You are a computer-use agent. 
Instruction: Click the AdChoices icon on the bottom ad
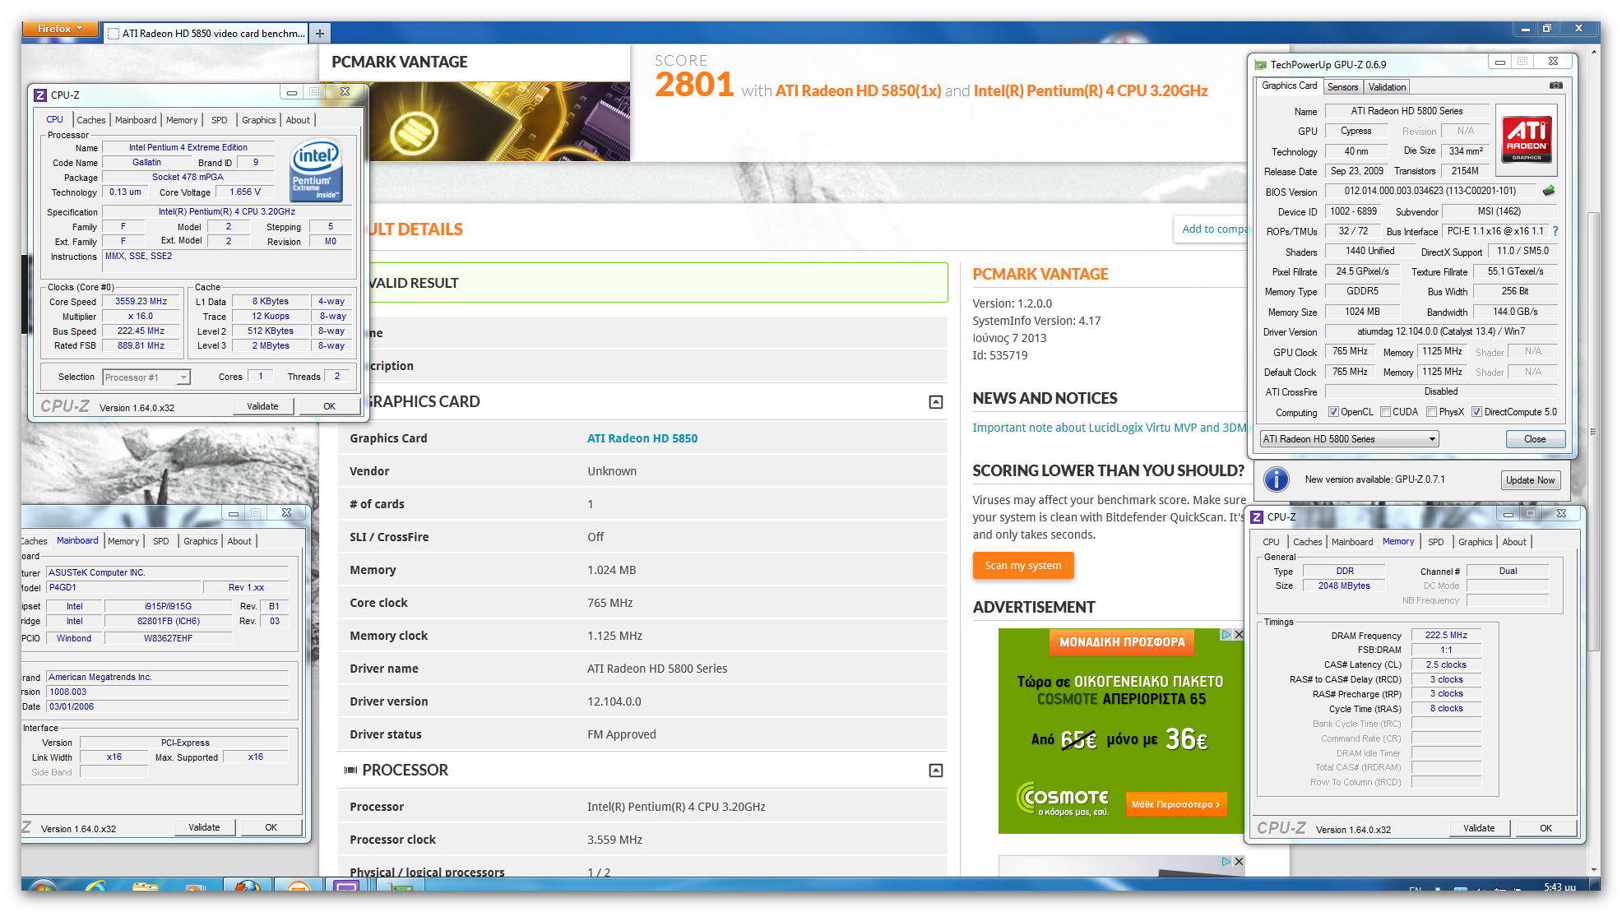pyautogui.click(x=1226, y=862)
